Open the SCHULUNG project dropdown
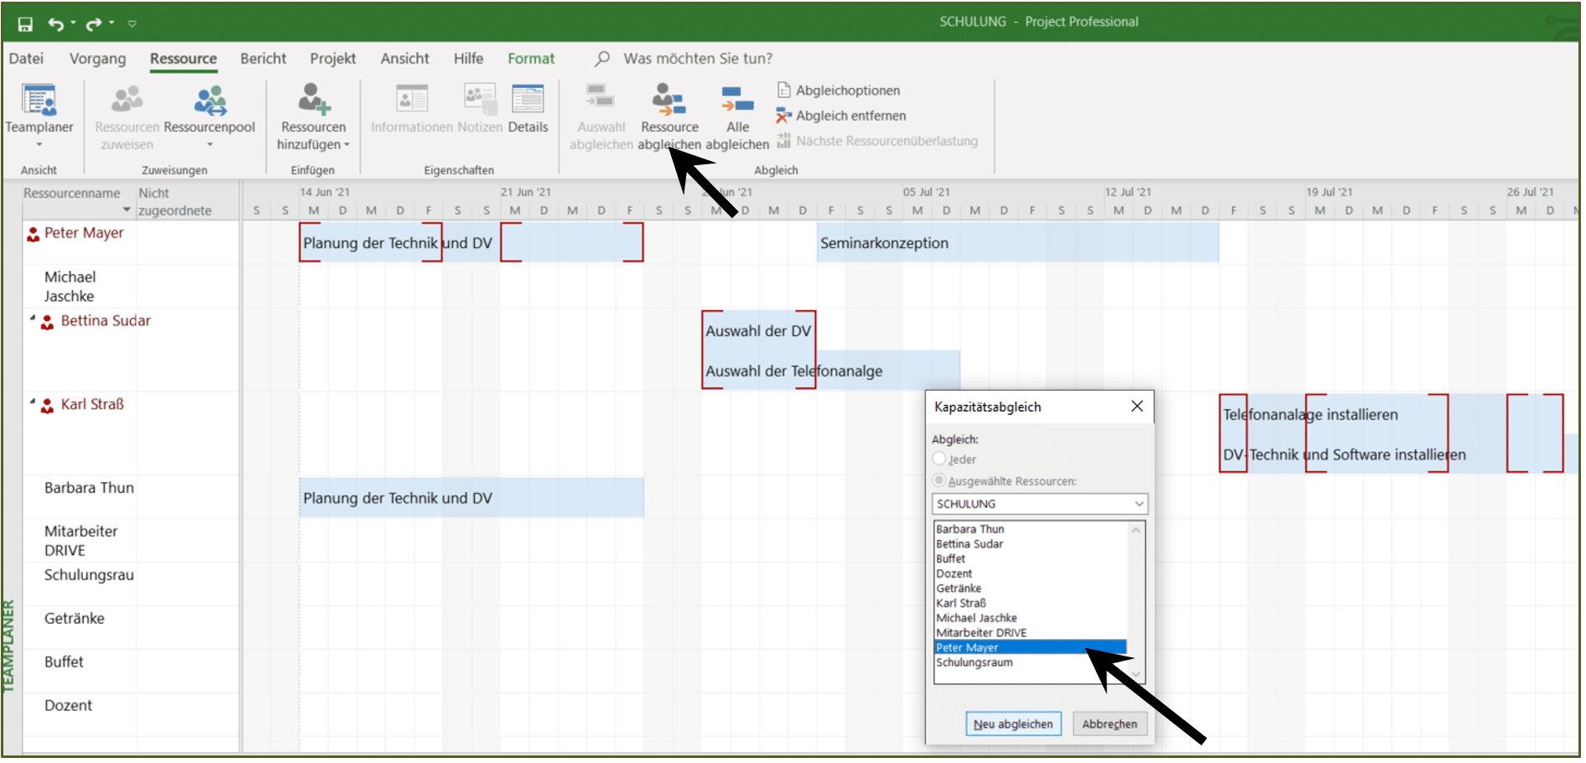 coord(1040,504)
